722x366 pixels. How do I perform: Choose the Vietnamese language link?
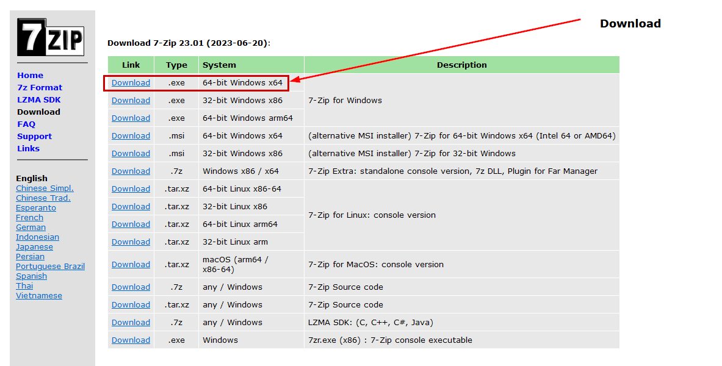coord(39,296)
